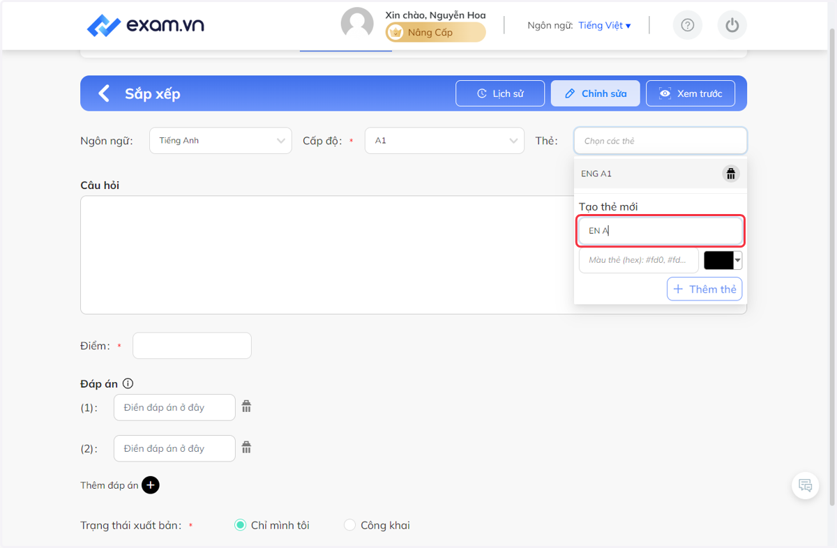Focus the Chọn các thẻ tag field
This screenshot has height=548, width=837.
[661, 141]
